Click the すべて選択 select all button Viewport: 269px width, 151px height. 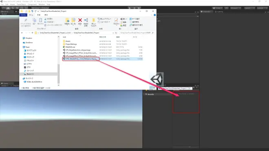(134, 19)
